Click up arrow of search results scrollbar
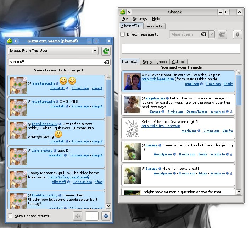Screen dimensions: 251x228 [108, 77]
